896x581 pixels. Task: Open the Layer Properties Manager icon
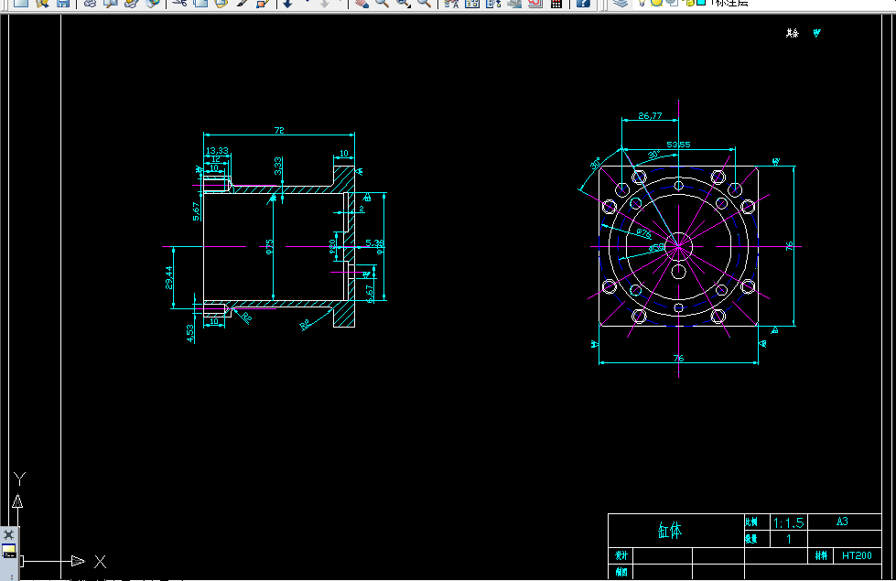(x=621, y=3)
